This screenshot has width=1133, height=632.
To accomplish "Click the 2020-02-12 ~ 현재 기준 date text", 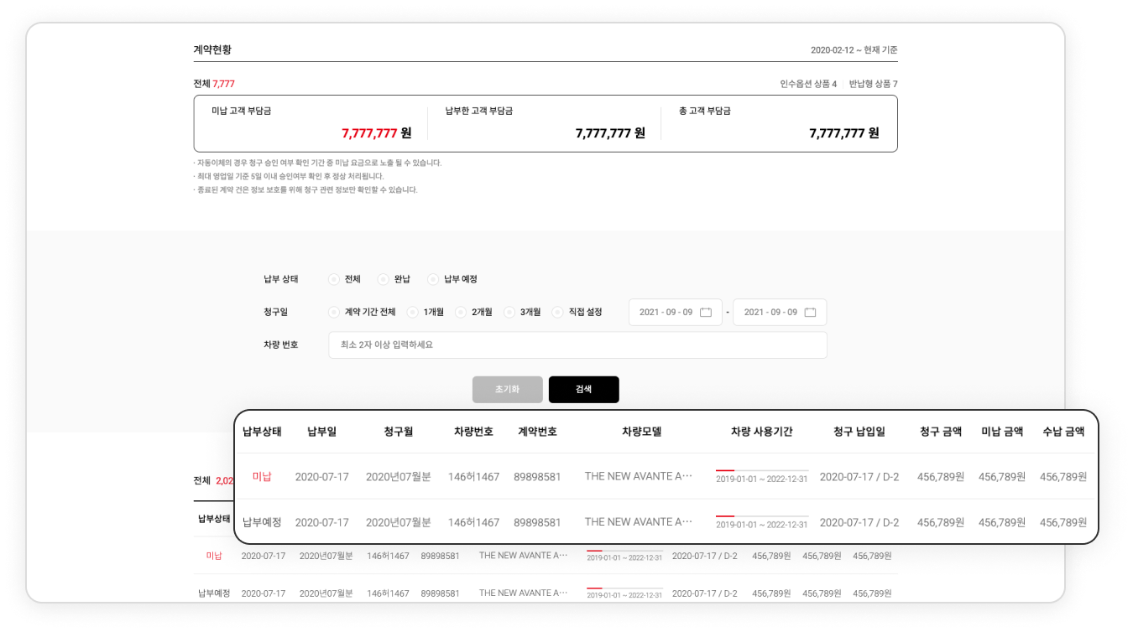I will point(854,50).
